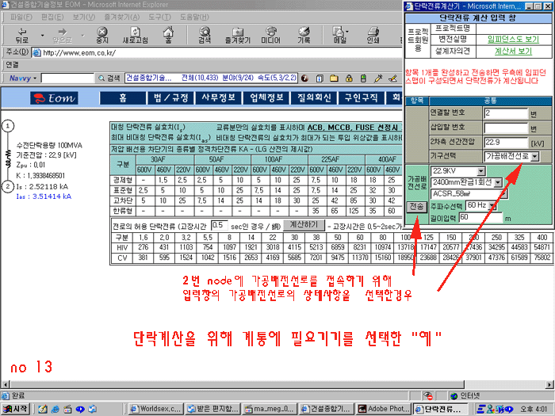This screenshot has height=416, width=555.
Task: Click the Refresh (새로고침) toolbar icon
Action: point(135,35)
